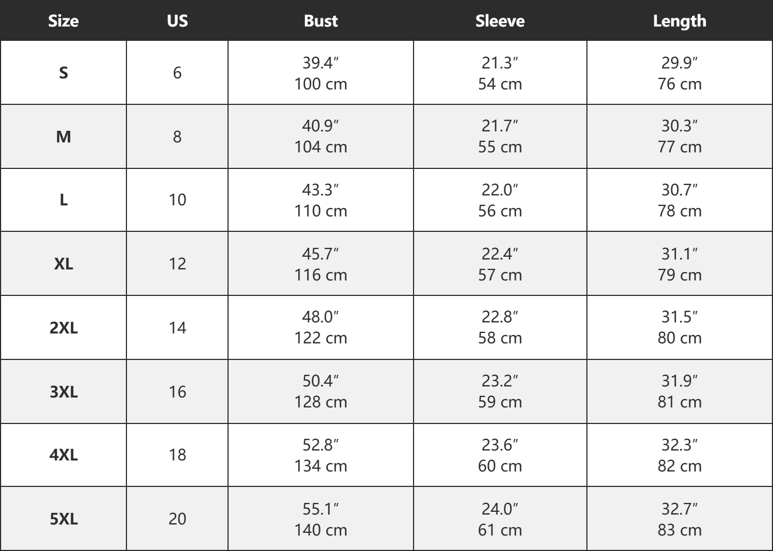Select the 5XL size row label
The height and width of the screenshot is (551, 773).
pyautogui.click(x=63, y=520)
